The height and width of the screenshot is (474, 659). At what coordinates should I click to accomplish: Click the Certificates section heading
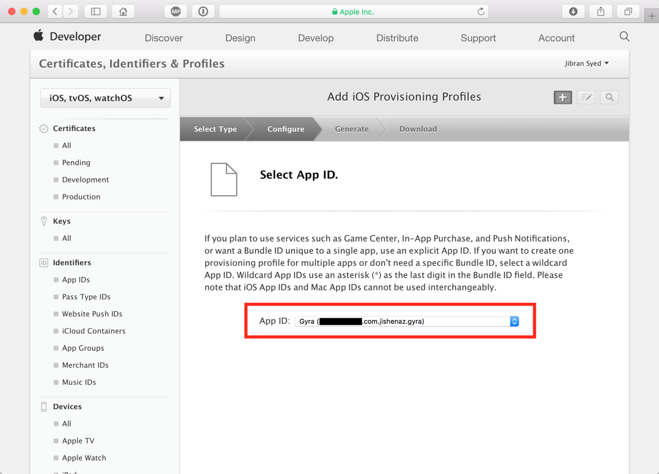click(74, 129)
